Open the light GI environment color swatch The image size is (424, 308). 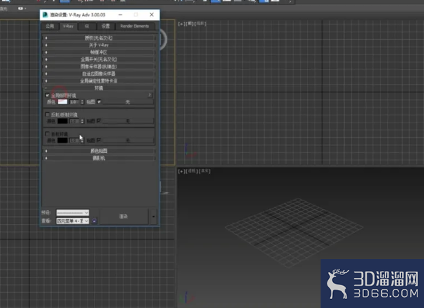coord(63,102)
